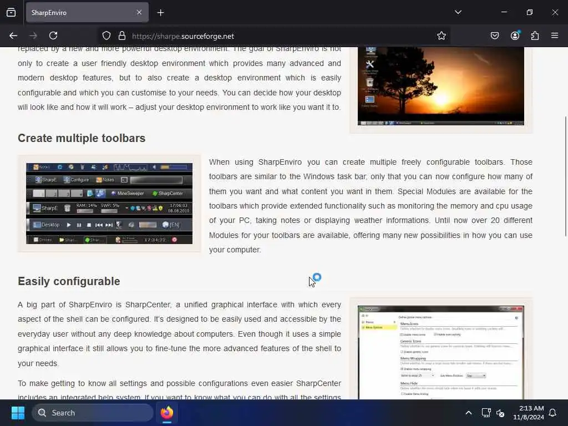Viewport: 568px width, 426px height.
Task: Select the SharpEnviro tab
Action: pyautogui.click(x=87, y=13)
